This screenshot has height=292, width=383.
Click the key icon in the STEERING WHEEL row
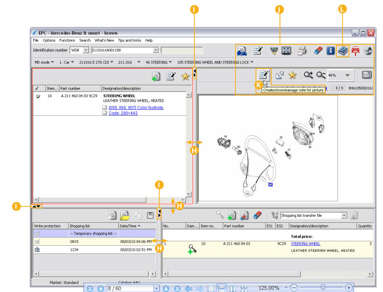click(192, 249)
